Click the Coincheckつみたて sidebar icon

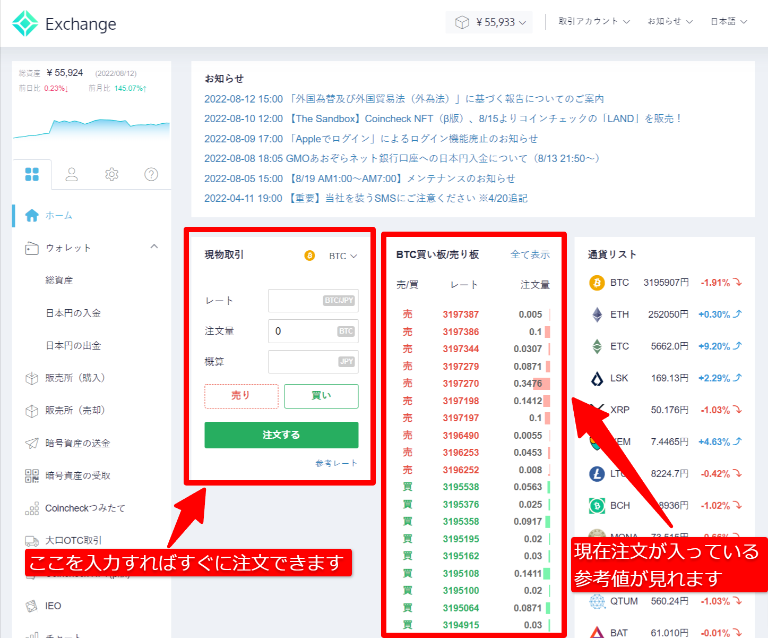click(x=32, y=508)
